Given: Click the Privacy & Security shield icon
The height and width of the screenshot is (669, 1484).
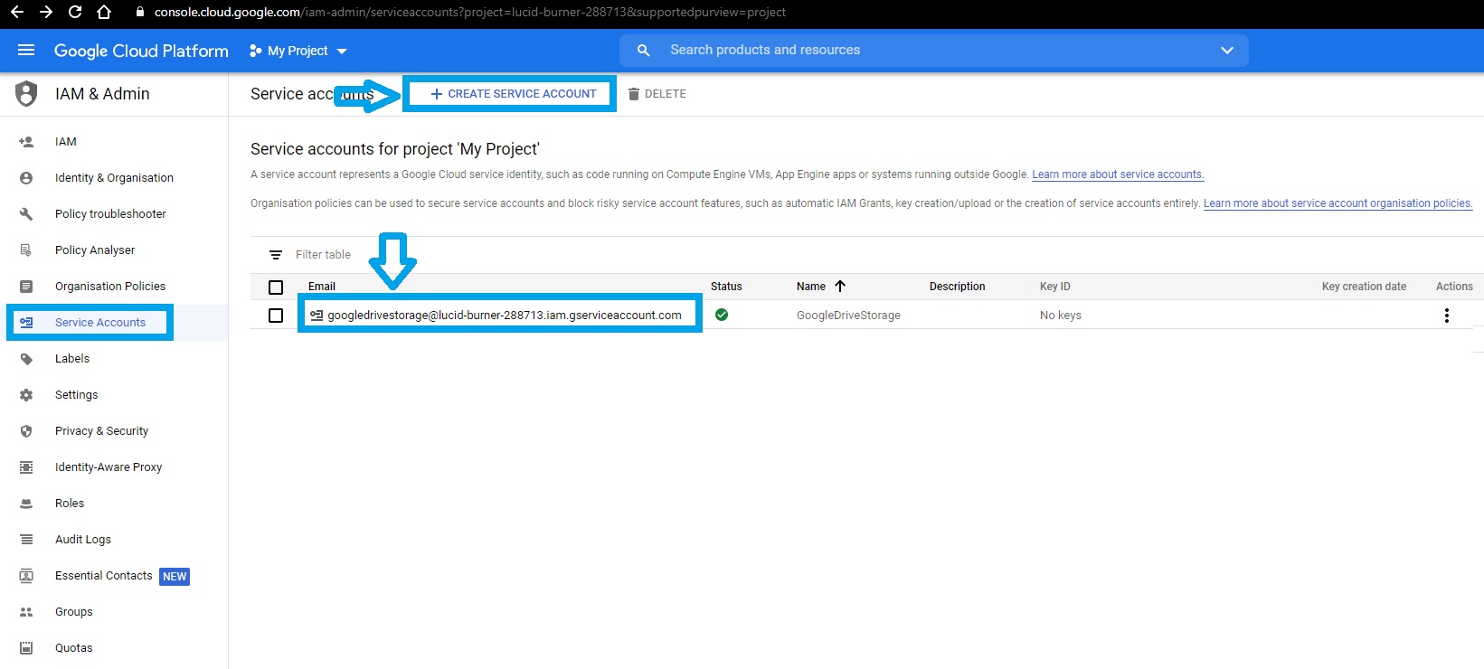Looking at the screenshot, I should pyautogui.click(x=26, y=431).
